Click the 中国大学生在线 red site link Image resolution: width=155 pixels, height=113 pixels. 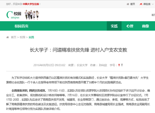coord(31,4)
